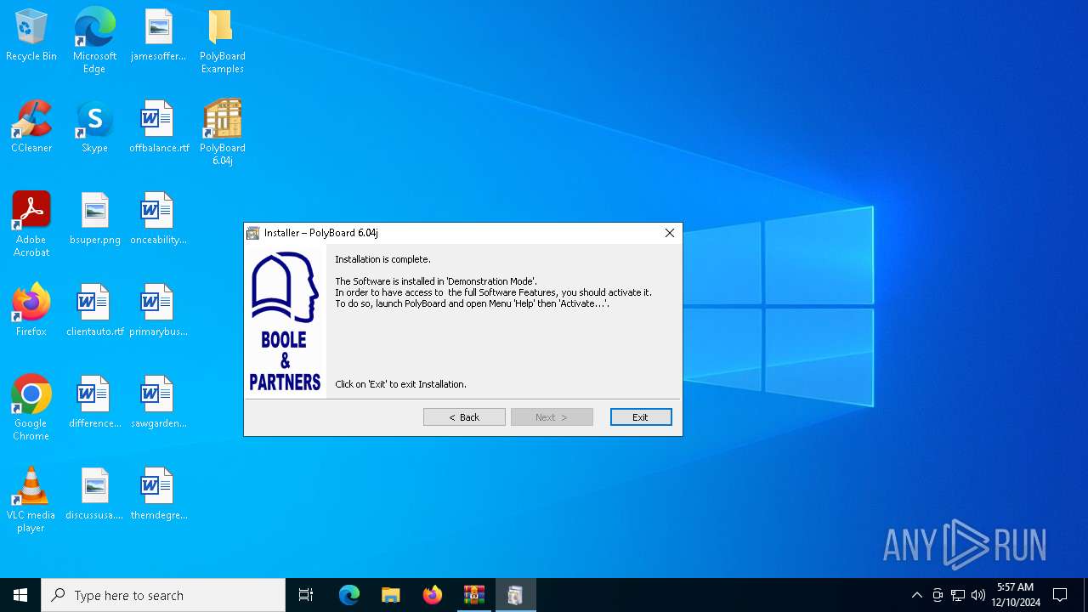Select the difference document icon
The width and height of the screenshot is (1088, 612).
pos(94,402)
